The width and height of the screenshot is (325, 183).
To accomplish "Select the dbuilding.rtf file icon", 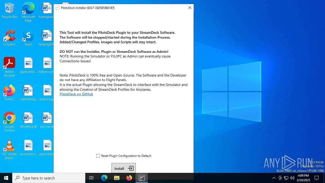I will [x=28, y=120].
